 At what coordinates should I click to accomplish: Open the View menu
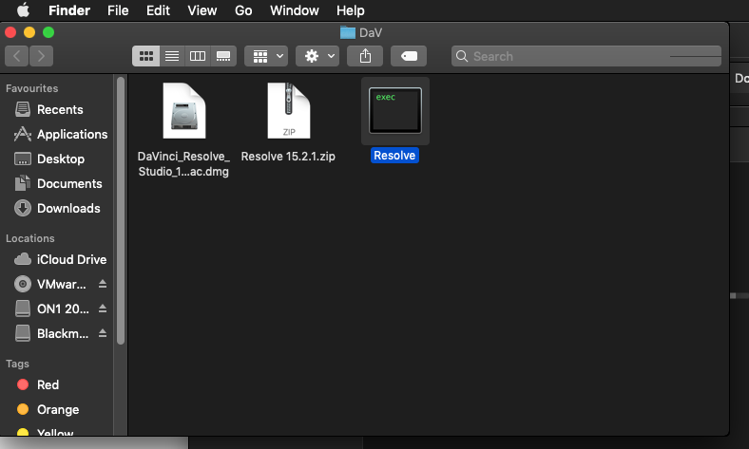pyautogui.click(x=202, y=10)
